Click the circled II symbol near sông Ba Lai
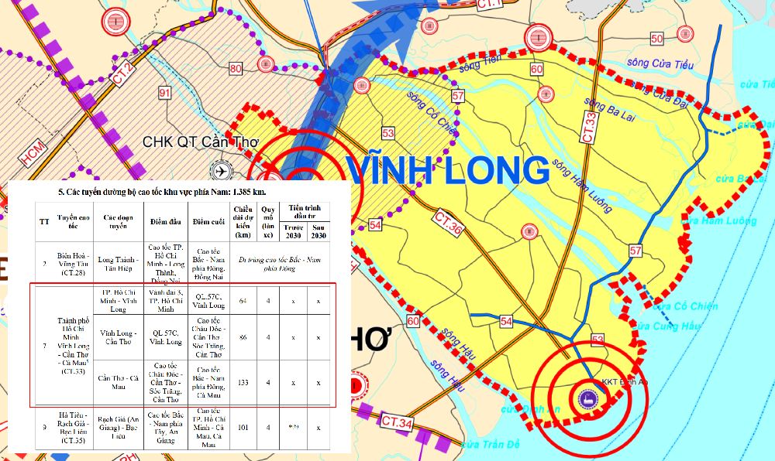This screenshot has width=775, height=461. (x=546, y=94)
